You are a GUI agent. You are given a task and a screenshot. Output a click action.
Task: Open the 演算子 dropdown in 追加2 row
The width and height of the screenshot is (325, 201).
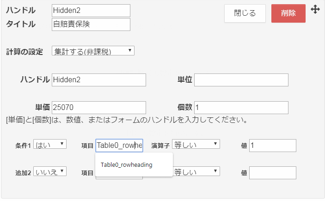click(196, 172)
